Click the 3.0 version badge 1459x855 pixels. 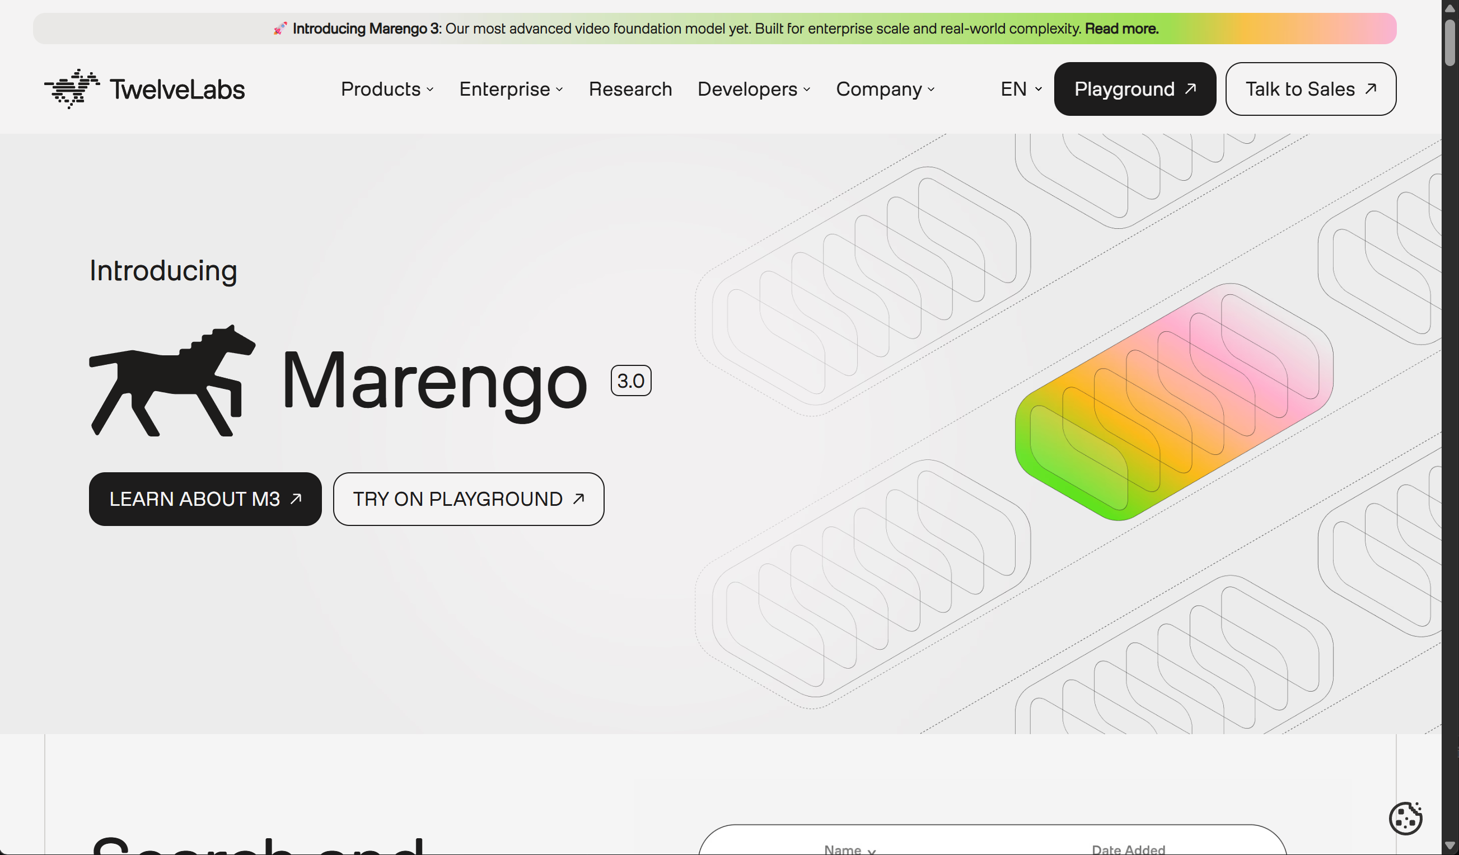630,380
